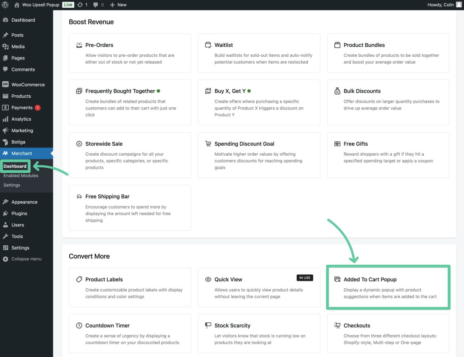Click the Live status badge in admin bar

tap(68, 5)
